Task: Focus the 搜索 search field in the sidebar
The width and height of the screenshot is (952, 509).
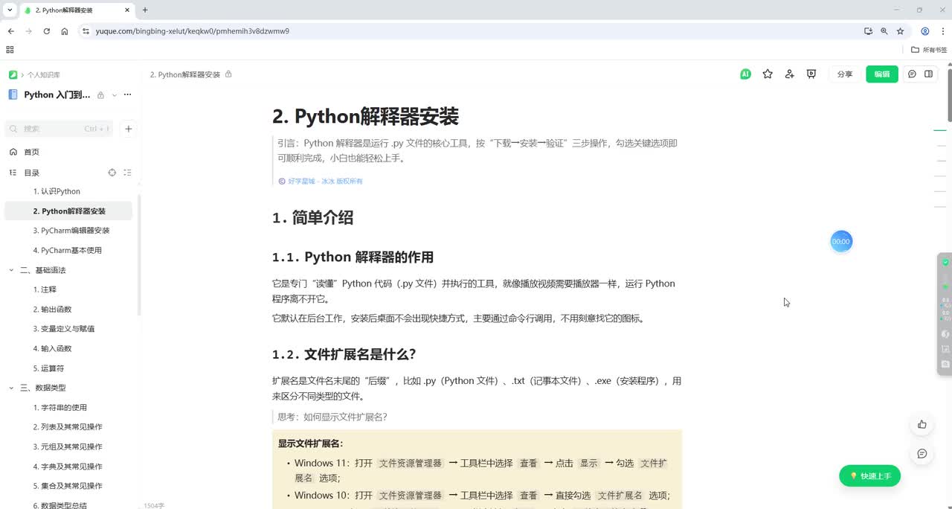Action: click(x=59, y=129)
